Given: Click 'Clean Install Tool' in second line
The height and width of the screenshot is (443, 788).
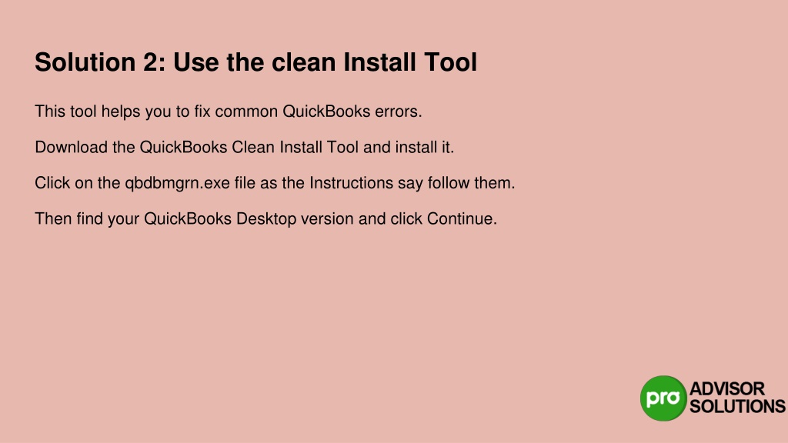Looking at the screenshot, I should [295, 147].
